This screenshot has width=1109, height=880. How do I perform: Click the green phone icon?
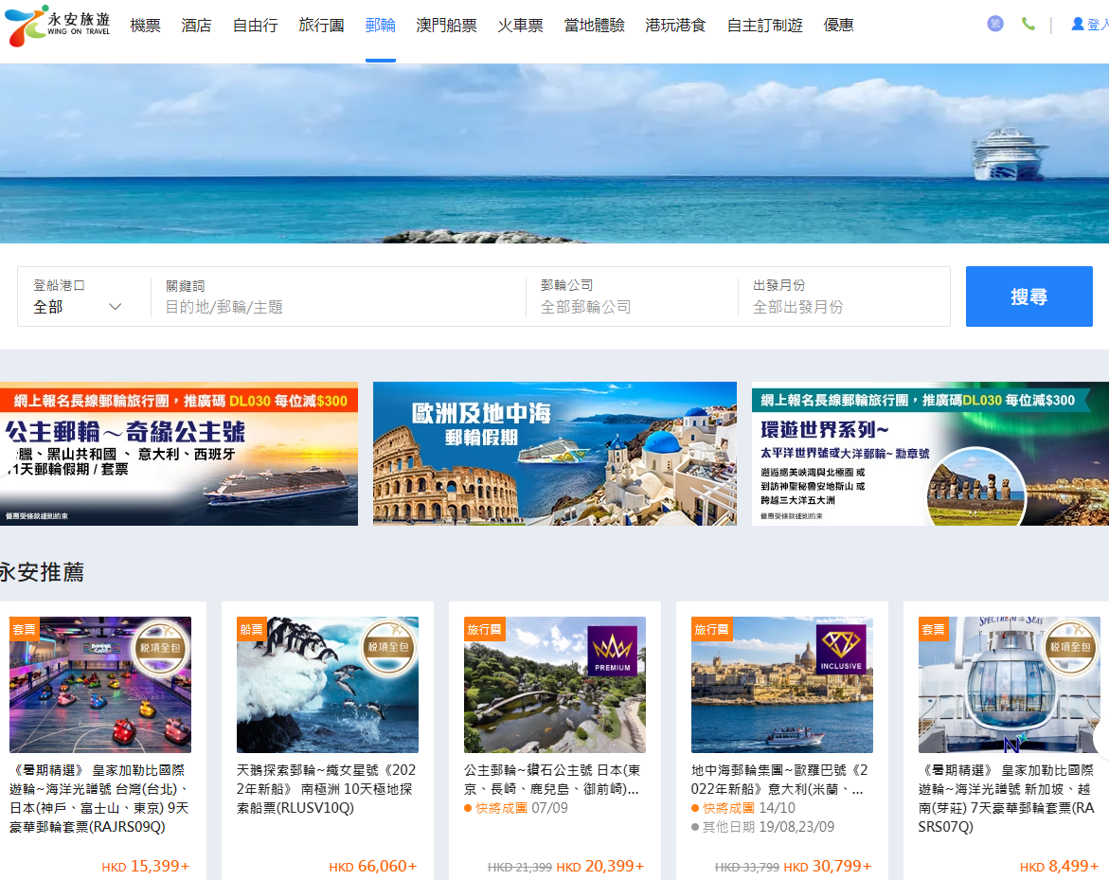pos(1029,24)
